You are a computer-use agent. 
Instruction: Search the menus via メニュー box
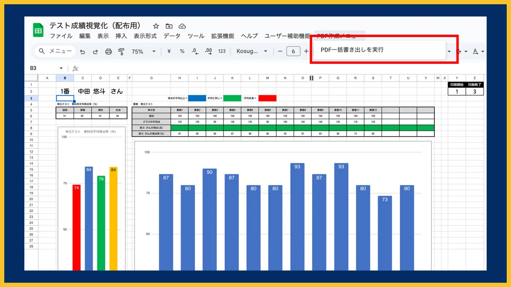coord(55,51)
